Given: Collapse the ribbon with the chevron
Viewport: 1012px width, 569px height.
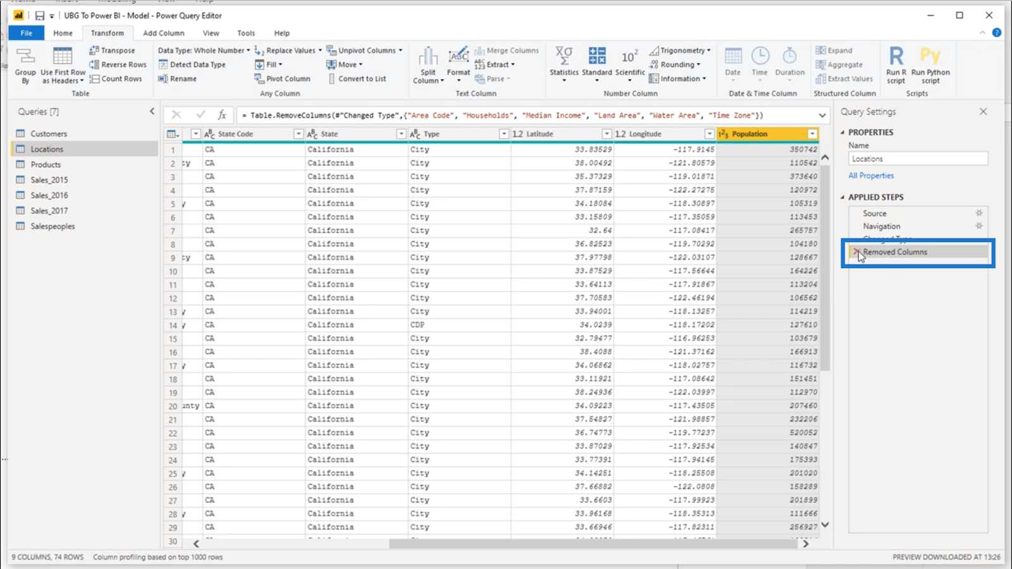Looking at the screenshot, I should (982, 33).
